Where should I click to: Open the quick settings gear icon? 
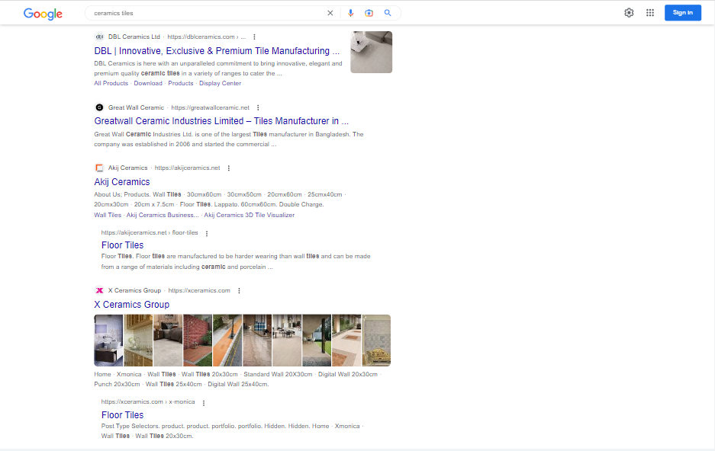click(x=629, y=12)
